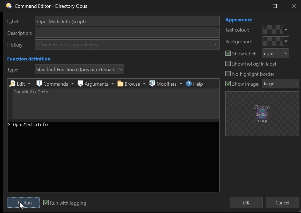The height and width of the screenshot is (213, 301).
Task: Enable Show hotkey in label
Action: tap(228, 64)
